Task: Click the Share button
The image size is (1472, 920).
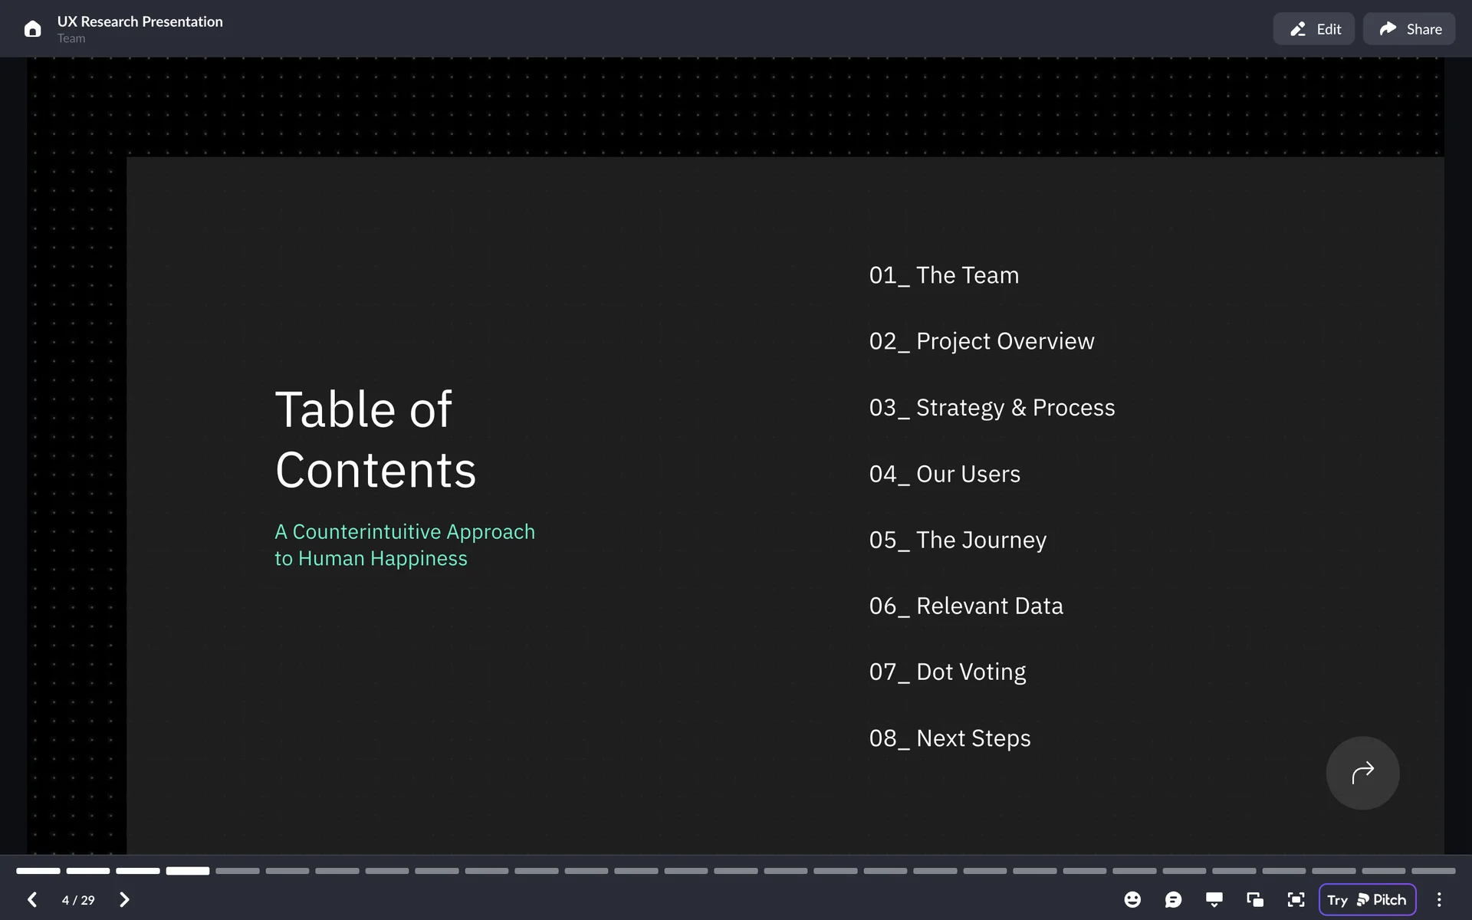Action: (x=1409, y=29)
